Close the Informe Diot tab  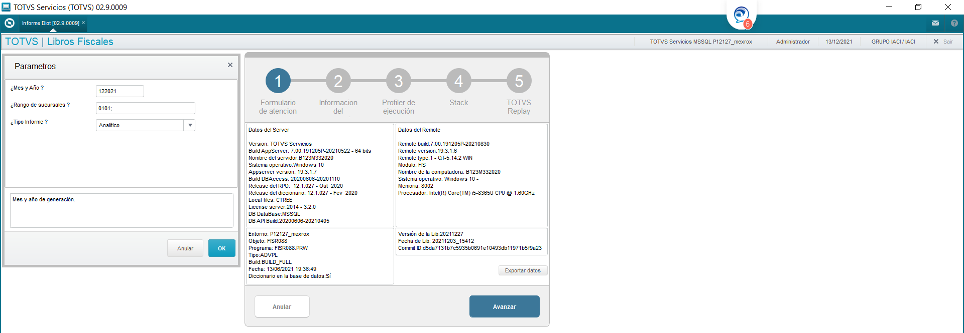[83, 23]
